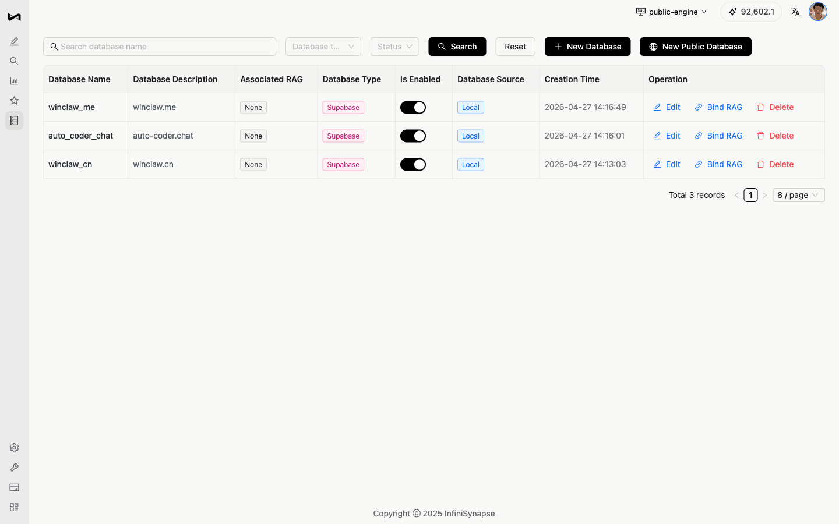Open the star favorites sidebar icon

[14, 101]
